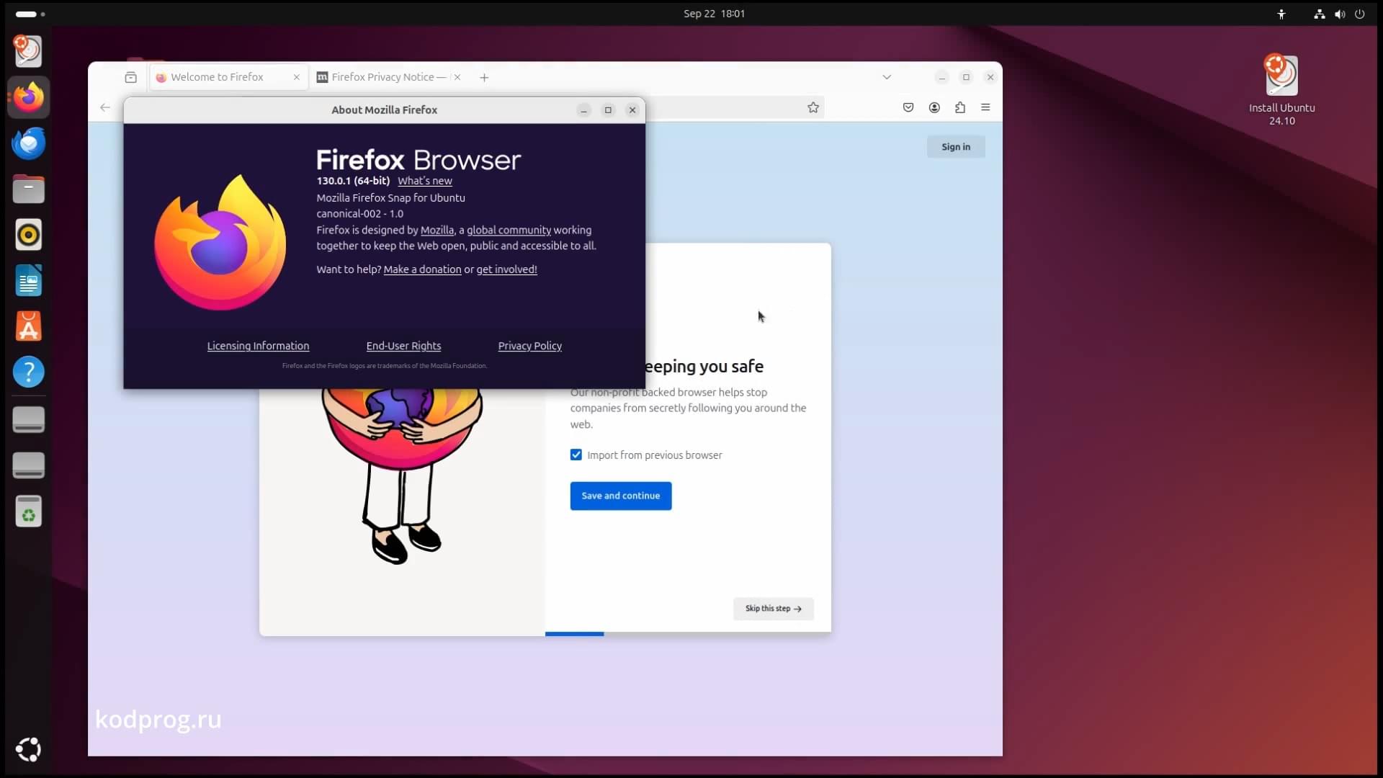This screenshot has width=1383, height=778.
Task: Open Rhythmbox music player in the dock
Action: (x=29, y=235)
